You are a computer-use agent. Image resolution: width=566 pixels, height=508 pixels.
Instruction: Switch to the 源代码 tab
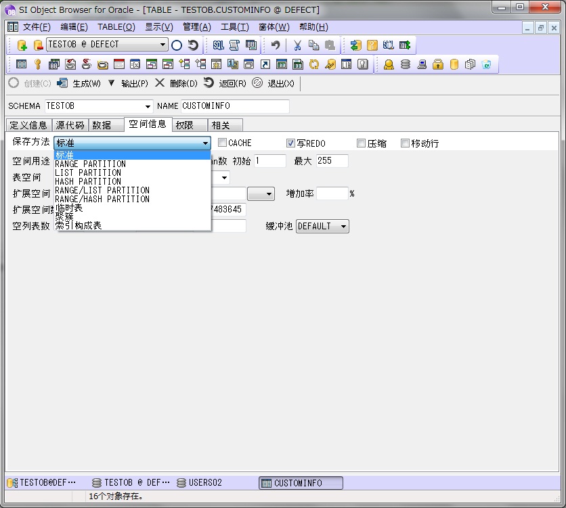70,125
